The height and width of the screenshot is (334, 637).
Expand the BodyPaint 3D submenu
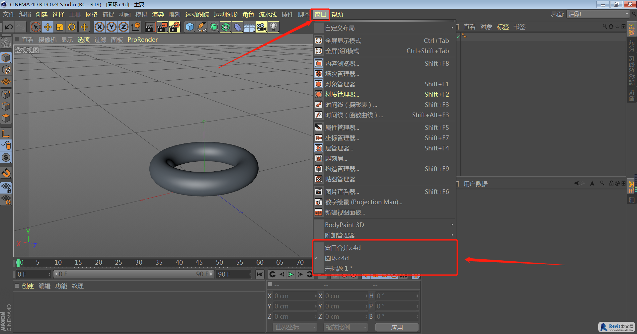click(x=384, y=225)
